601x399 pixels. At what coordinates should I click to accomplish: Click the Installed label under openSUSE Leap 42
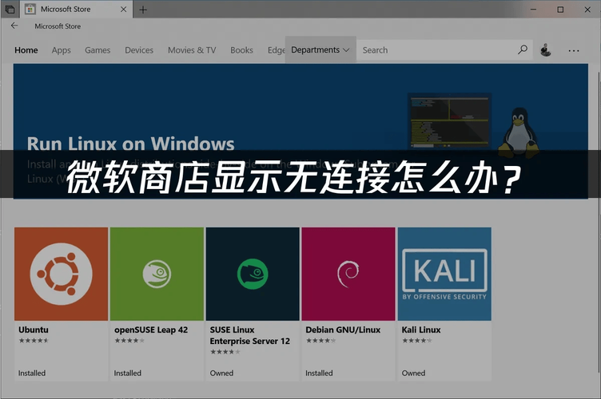(x=127, y=373)
